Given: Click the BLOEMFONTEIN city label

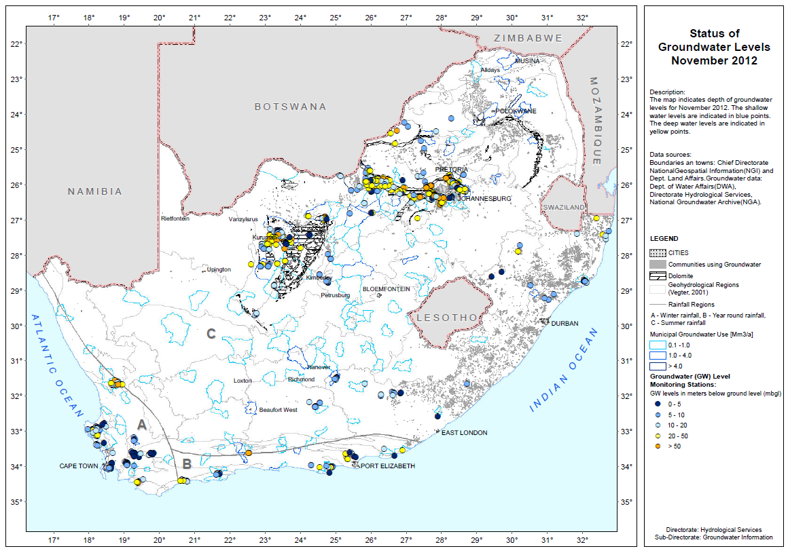Looking at the screenshot, I should tap(386, 289).
